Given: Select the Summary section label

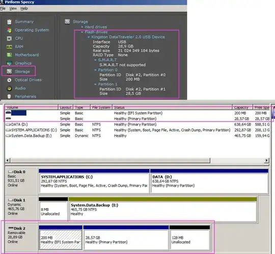Looking at the screenshot, I should (x=24, y=21).
